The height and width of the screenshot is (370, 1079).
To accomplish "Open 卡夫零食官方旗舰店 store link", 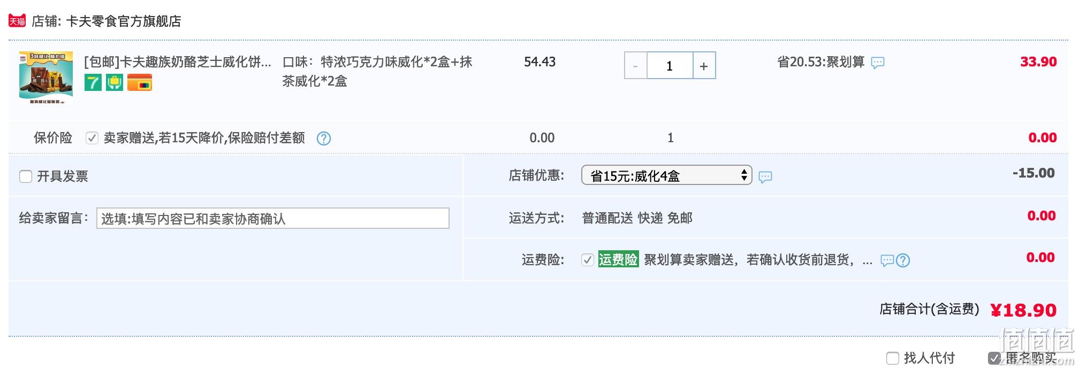I will pyautogui.click(x=123, y=21).
